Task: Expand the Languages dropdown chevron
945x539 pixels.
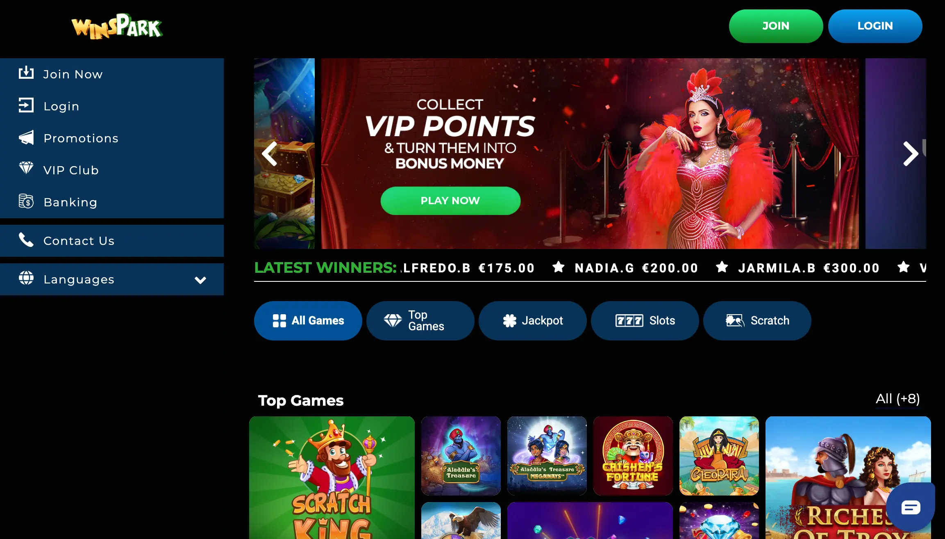Action: pos(200,280)
